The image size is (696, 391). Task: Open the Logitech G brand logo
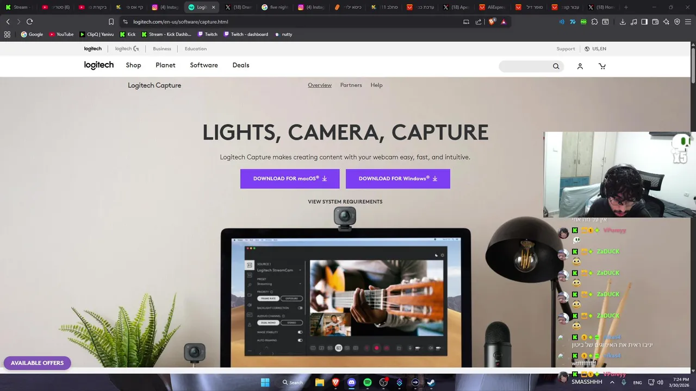pyautogui.click(x=127, y=49)
